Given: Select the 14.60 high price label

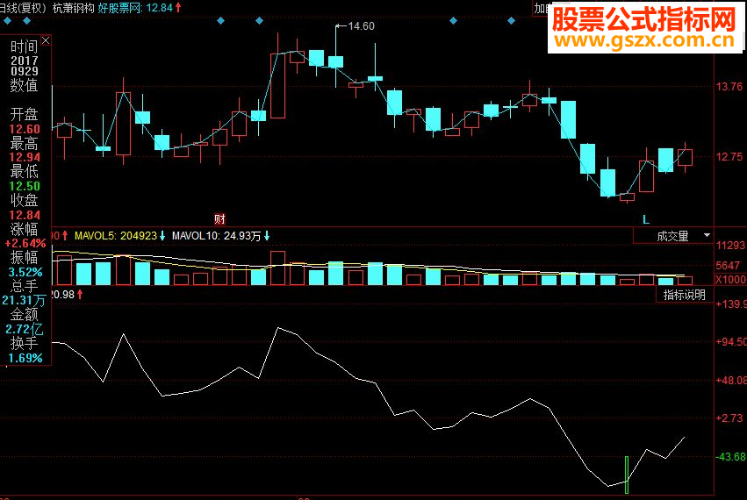Looking at the screenshot, I should pyautogui.click(x=361, y=26).
